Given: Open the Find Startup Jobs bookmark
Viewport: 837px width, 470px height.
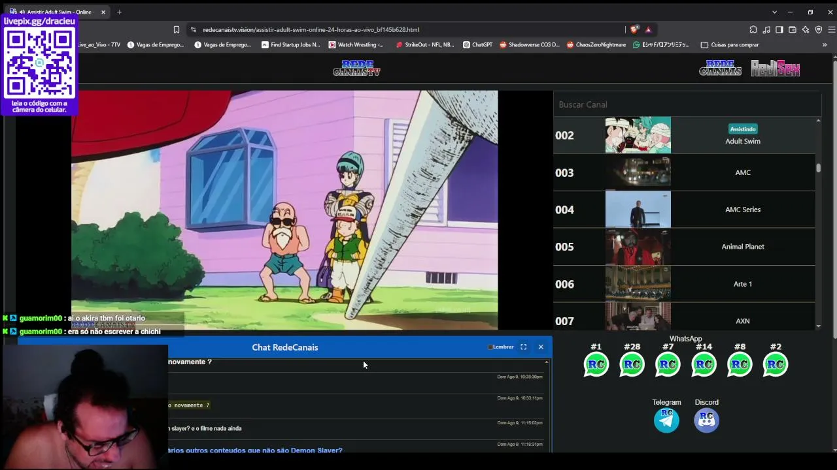Looking at the screenshot, I should tap(290, 45).
